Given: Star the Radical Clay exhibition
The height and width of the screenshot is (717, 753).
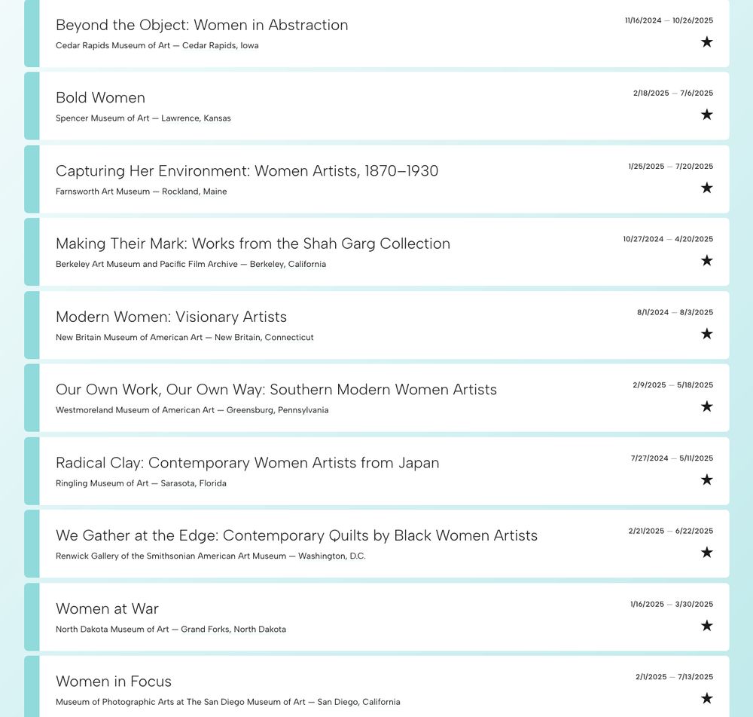Looking at the screenshot, I should tap(706, 480).
